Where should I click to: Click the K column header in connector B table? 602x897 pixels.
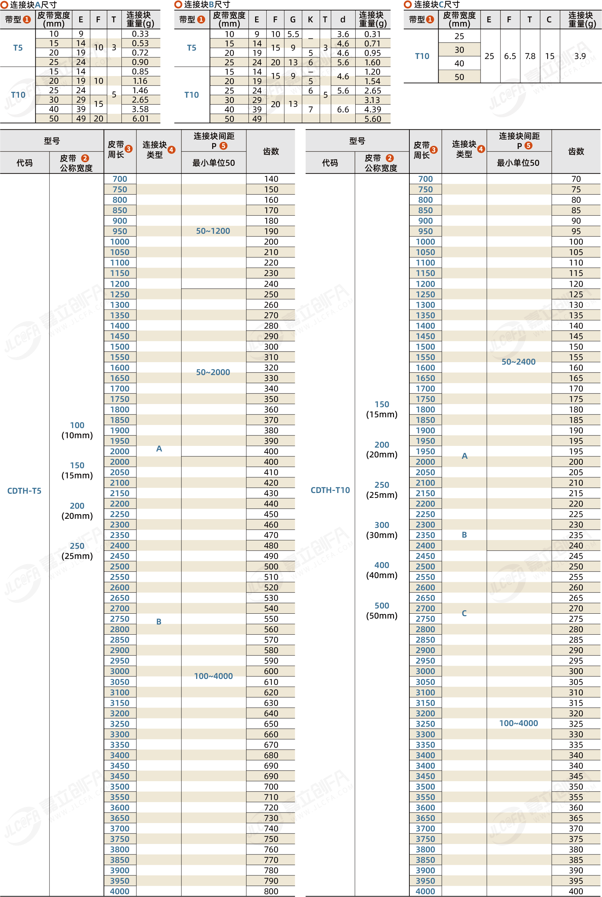point(310,19)
